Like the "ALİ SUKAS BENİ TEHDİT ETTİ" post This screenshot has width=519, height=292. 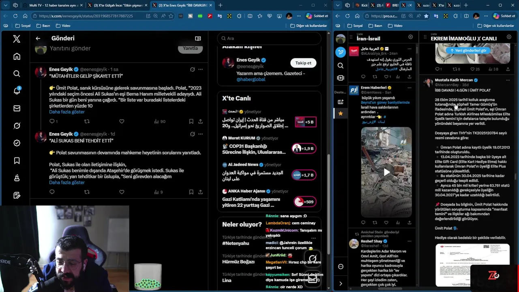(x=122, y=192)
